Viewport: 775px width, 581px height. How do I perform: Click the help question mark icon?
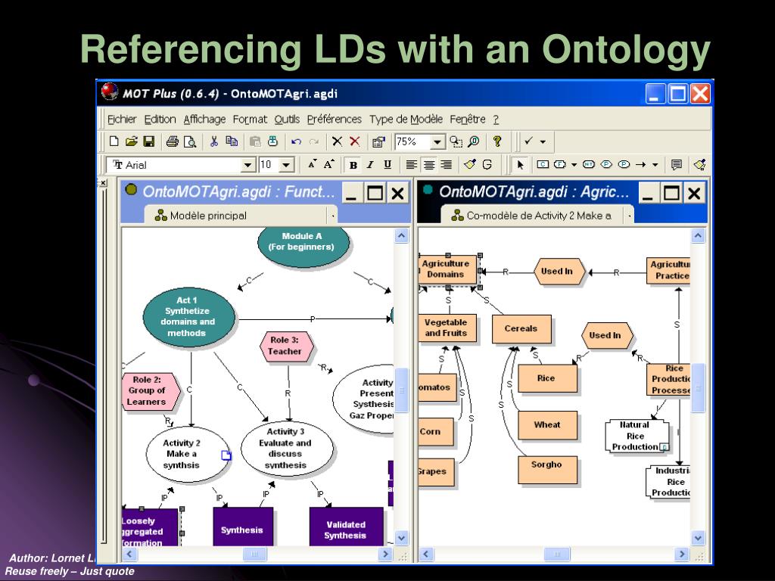[497, 141]
